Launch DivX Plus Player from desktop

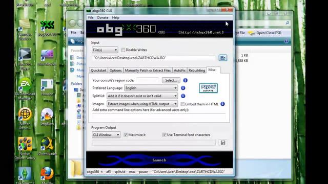click(x=25, y=59)
